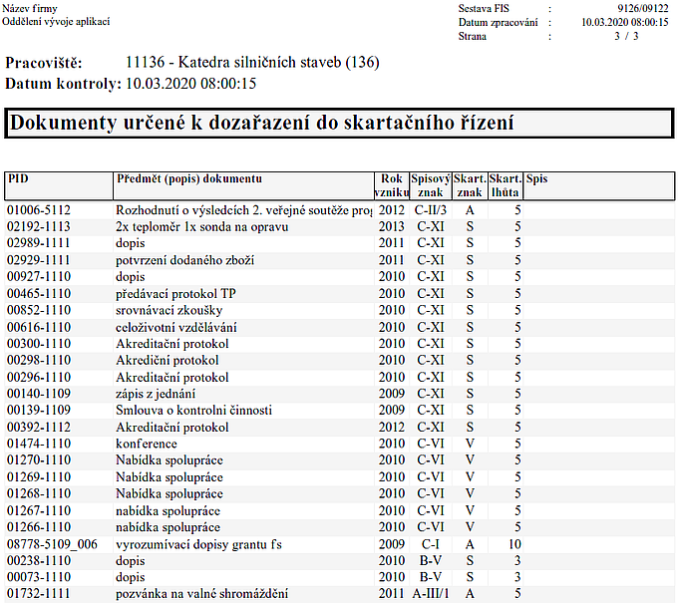Select PID 01268-1110

coord(39,493)
